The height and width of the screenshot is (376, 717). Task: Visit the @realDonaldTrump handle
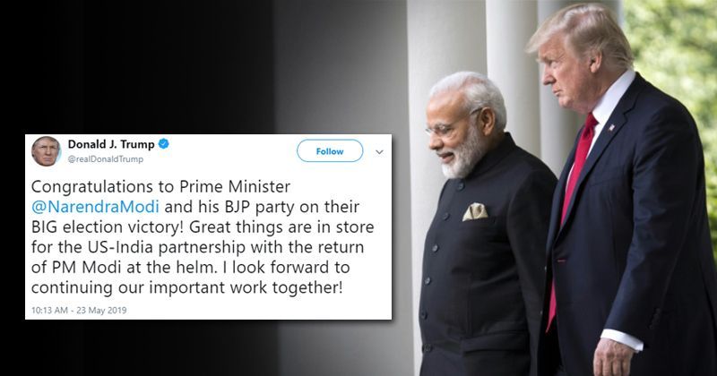click(106, 159)
